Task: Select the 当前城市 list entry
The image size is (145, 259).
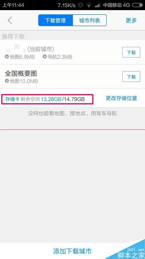Action: coord(72,52)
